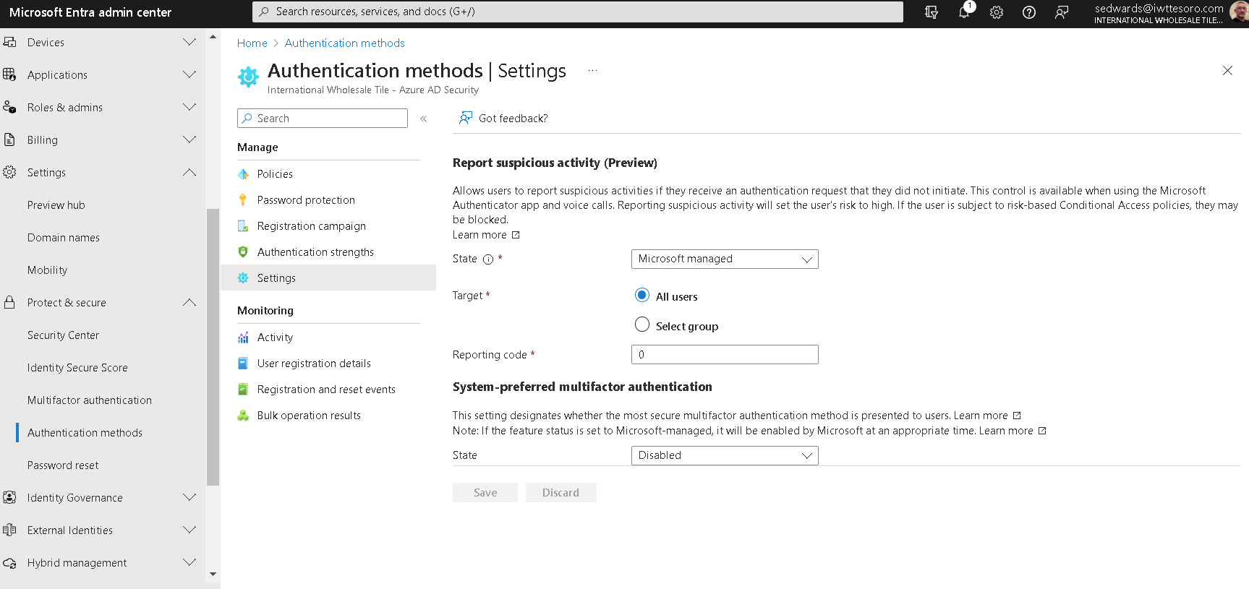Click the Protect & secure lock icon

[x=9, y=302]
